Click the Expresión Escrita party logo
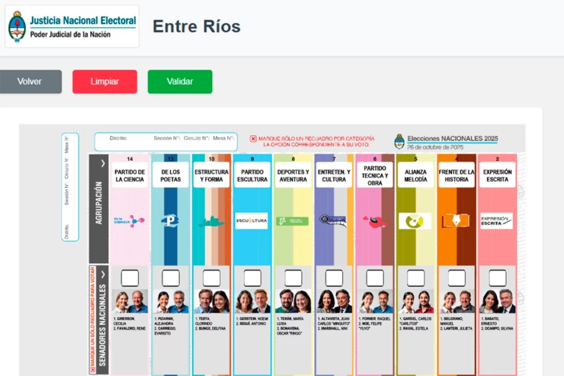This screenshot has height=376, width=564. click(496, 221)
